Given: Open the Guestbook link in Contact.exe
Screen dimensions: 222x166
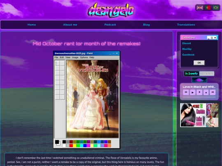Looking at the screenshot, I should 188,55.
